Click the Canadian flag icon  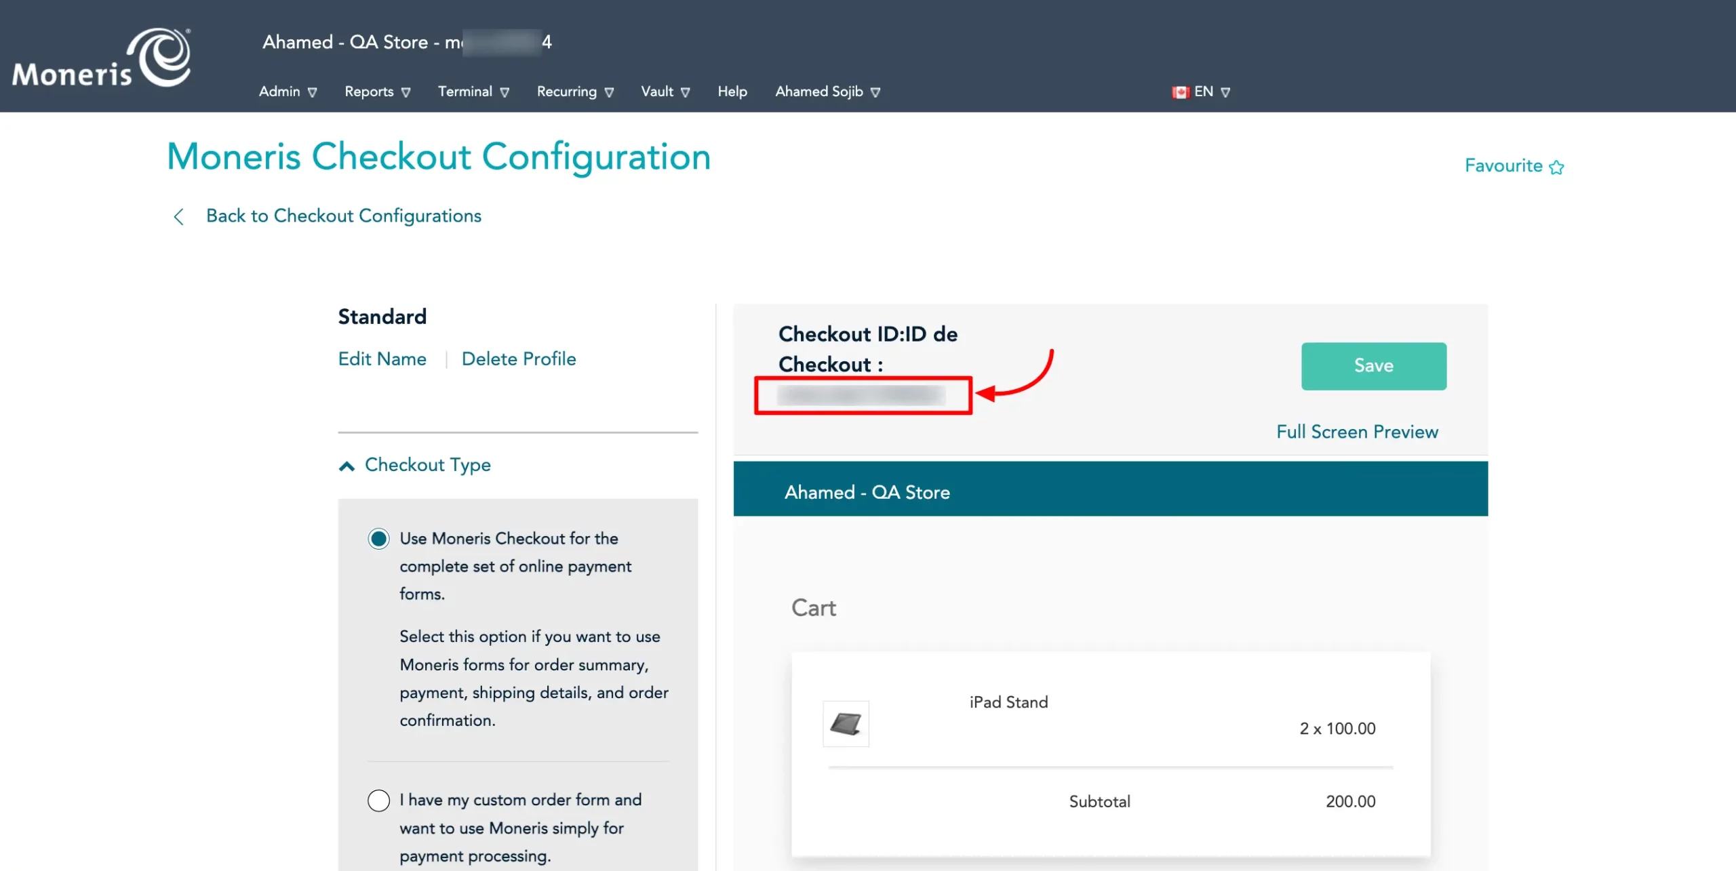pyautogui.click(x=1180, y=91)
